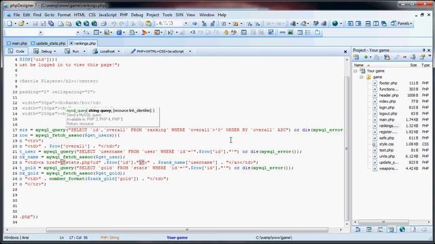Click the Paste clipboard icon
Image resolution: width=435 pixels, height=244 pixels.
click(x=149, y=24)
